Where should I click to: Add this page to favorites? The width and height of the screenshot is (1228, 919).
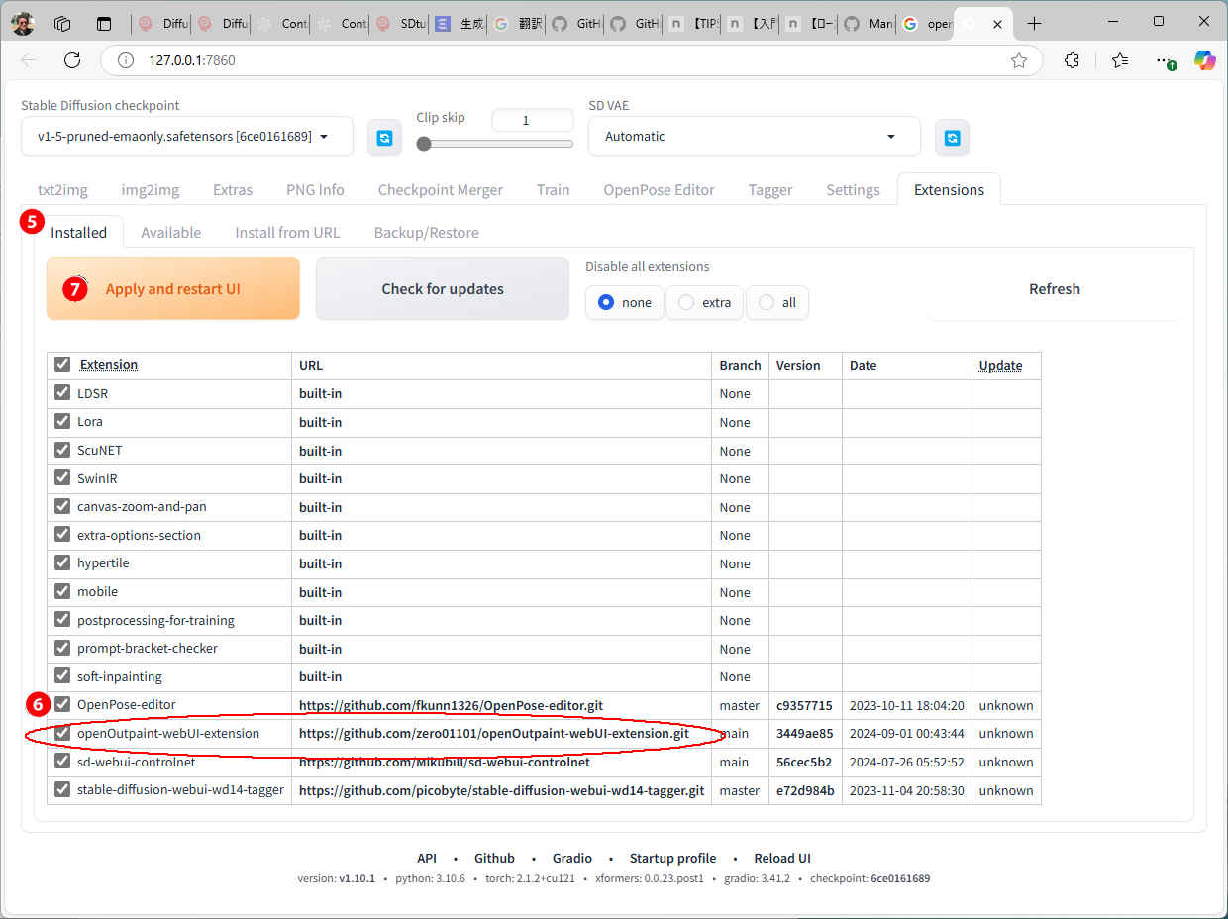pos(1018,60)
